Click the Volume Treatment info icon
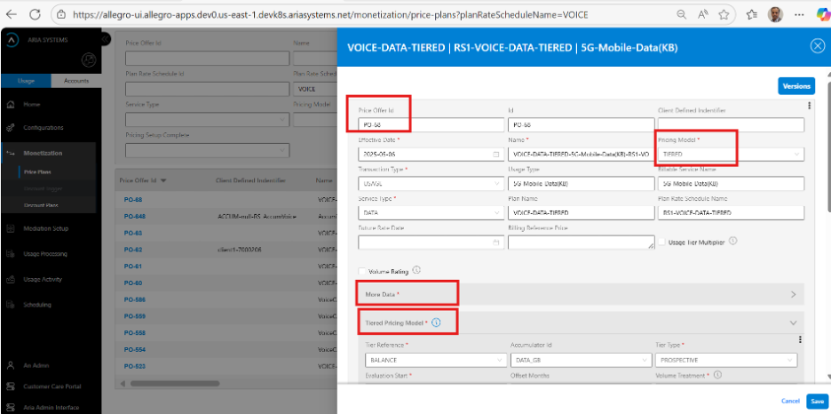Viewport: 831px width, 414px height. click(717, 375)
